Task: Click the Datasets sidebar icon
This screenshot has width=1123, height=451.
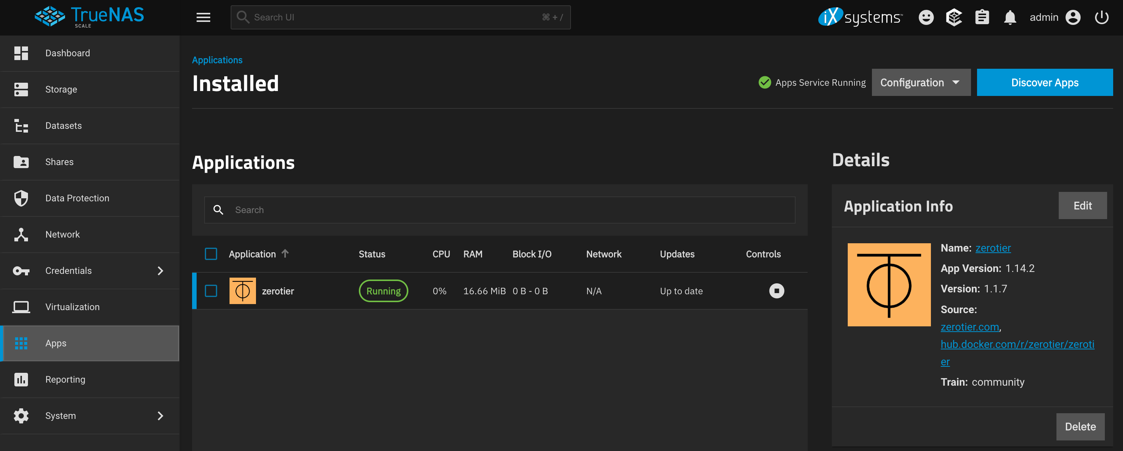Action: (21, 125)
